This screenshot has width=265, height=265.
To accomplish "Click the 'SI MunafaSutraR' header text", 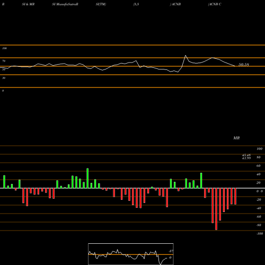I will (x=65, y=4).
